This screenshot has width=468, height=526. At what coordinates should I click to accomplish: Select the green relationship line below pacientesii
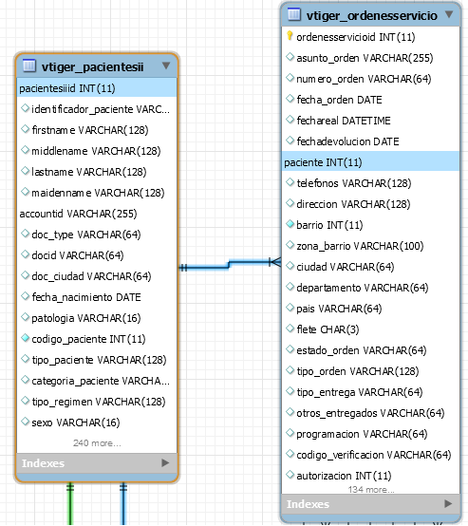coord(70,504)
